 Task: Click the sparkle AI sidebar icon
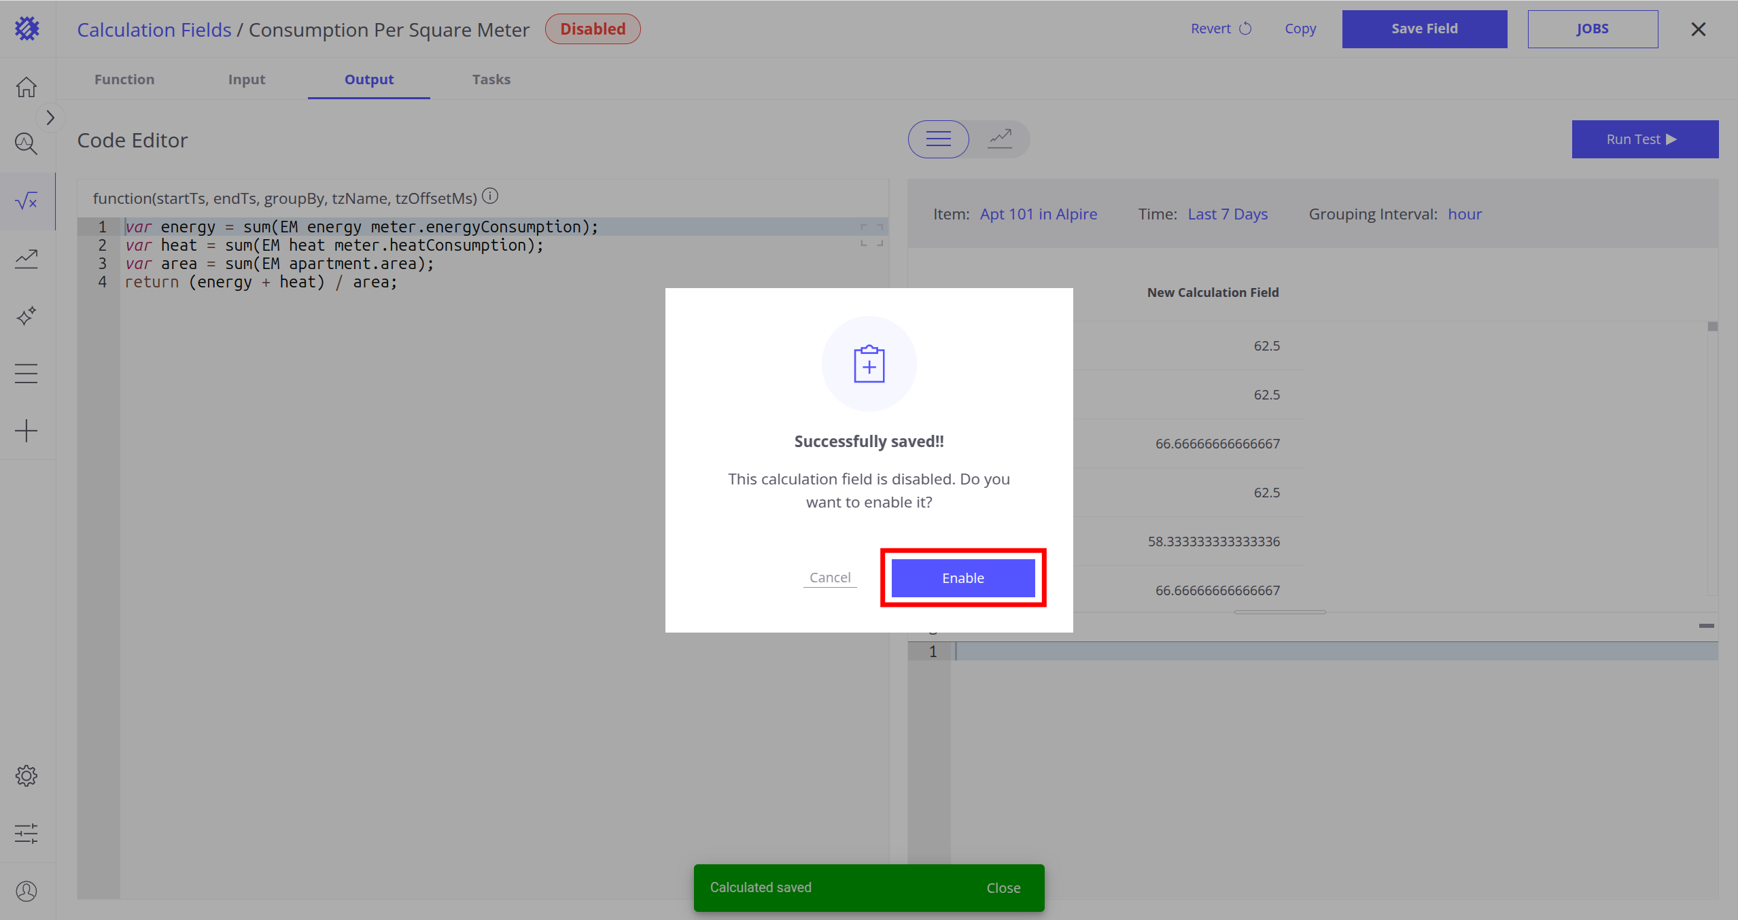point(27,316)
